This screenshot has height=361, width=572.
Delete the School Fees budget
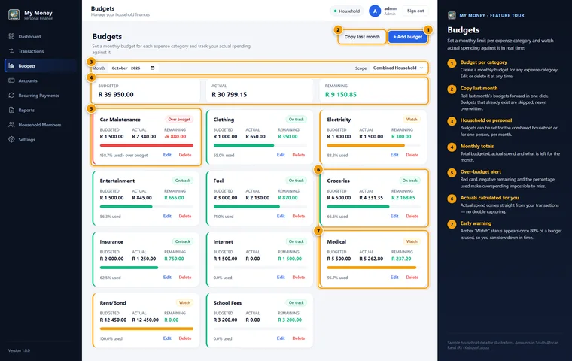[298, 338]
